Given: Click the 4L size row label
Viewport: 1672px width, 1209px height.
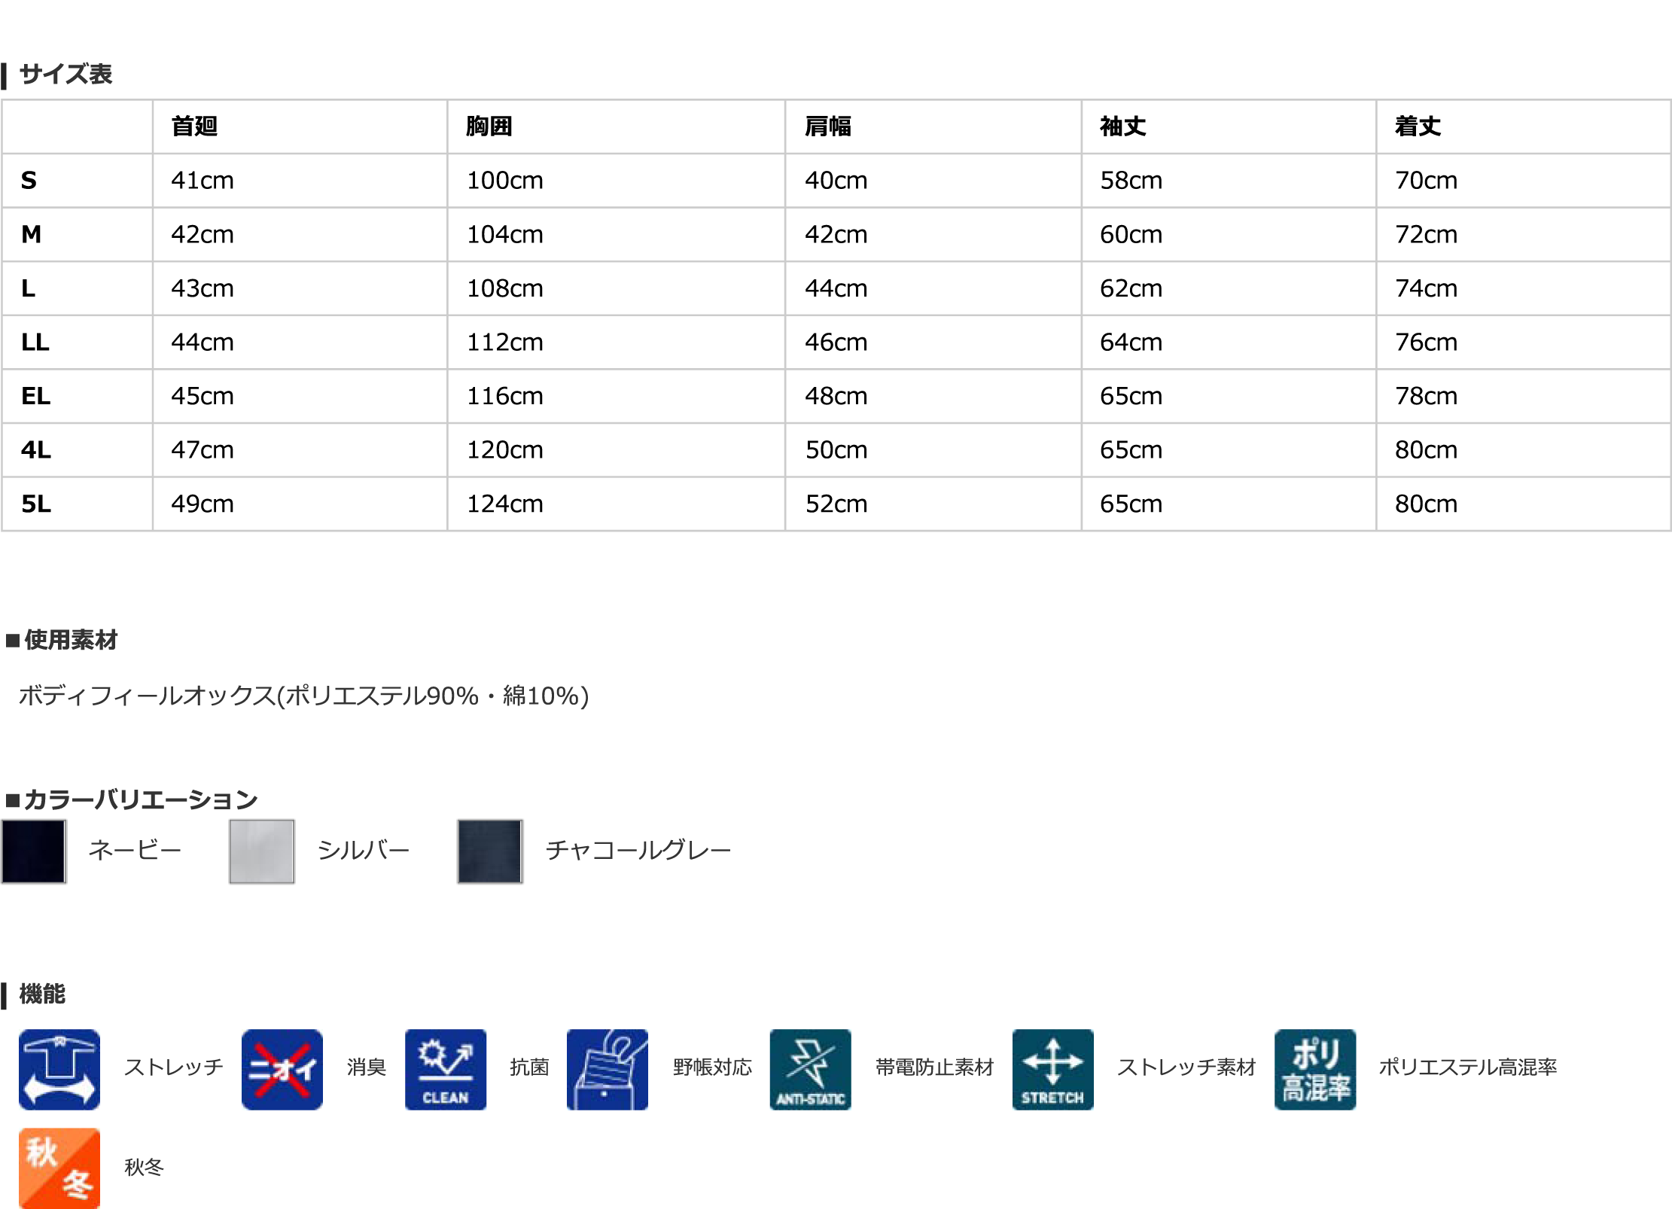Looking at the screenshot, I should click(x=36, y=450).
